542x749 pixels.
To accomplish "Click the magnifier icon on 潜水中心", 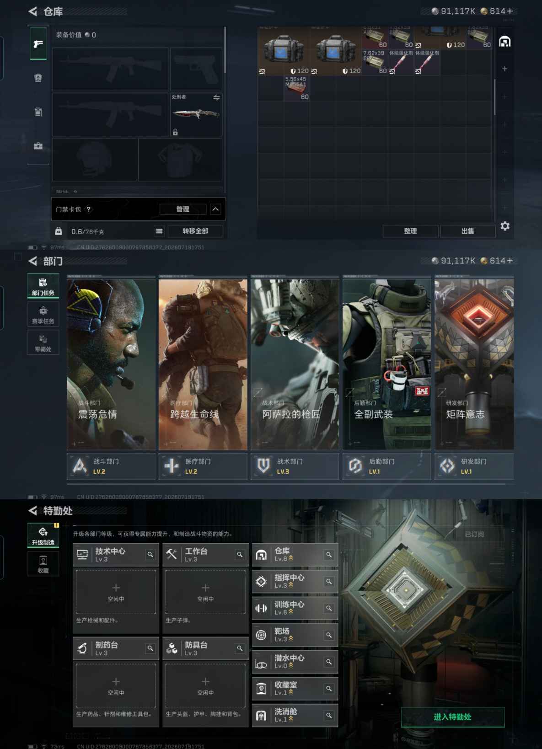I will coord(329,662).
